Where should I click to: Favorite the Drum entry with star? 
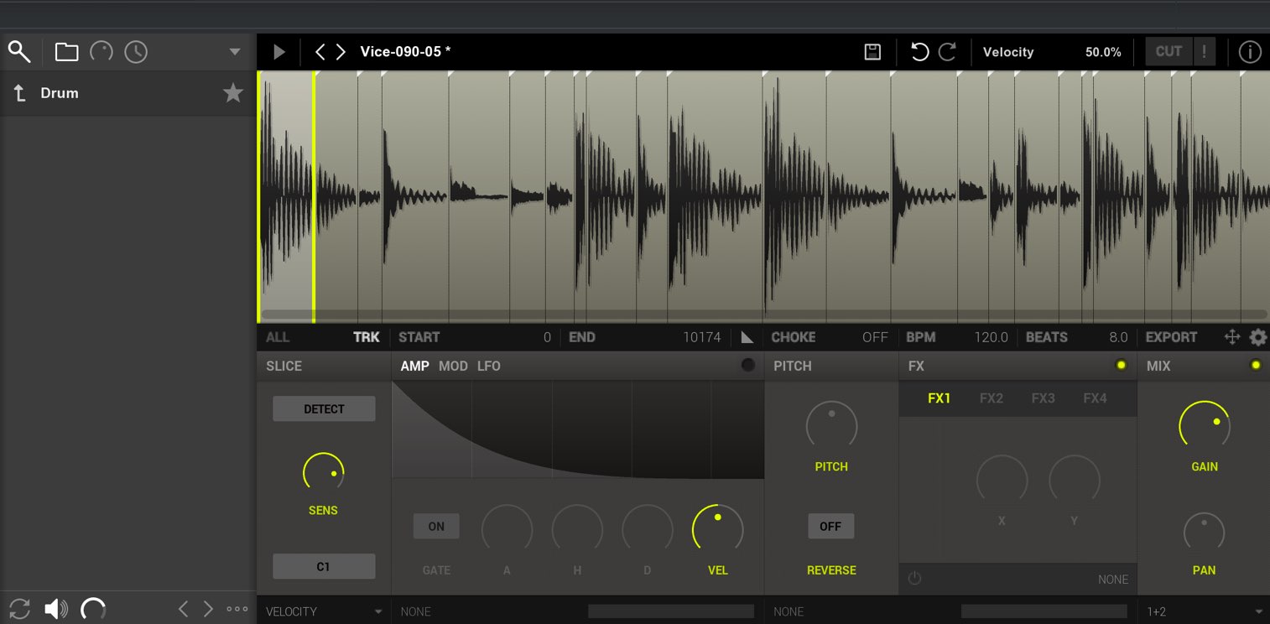coord(233,93)
